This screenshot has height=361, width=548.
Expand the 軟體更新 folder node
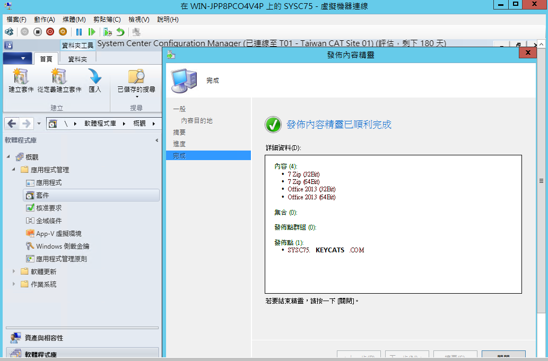(14, 271)
